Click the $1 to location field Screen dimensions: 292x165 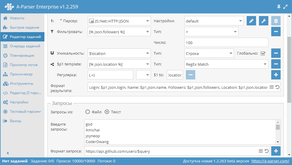click(175, 75)
